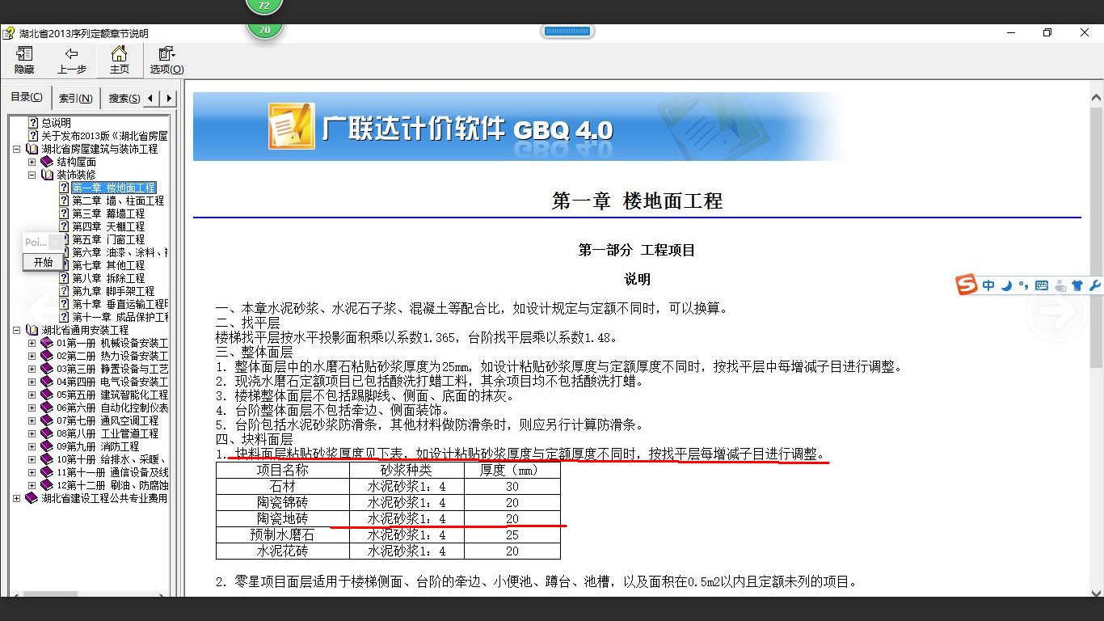Click the open-book icon of 装饰装修

47,175
